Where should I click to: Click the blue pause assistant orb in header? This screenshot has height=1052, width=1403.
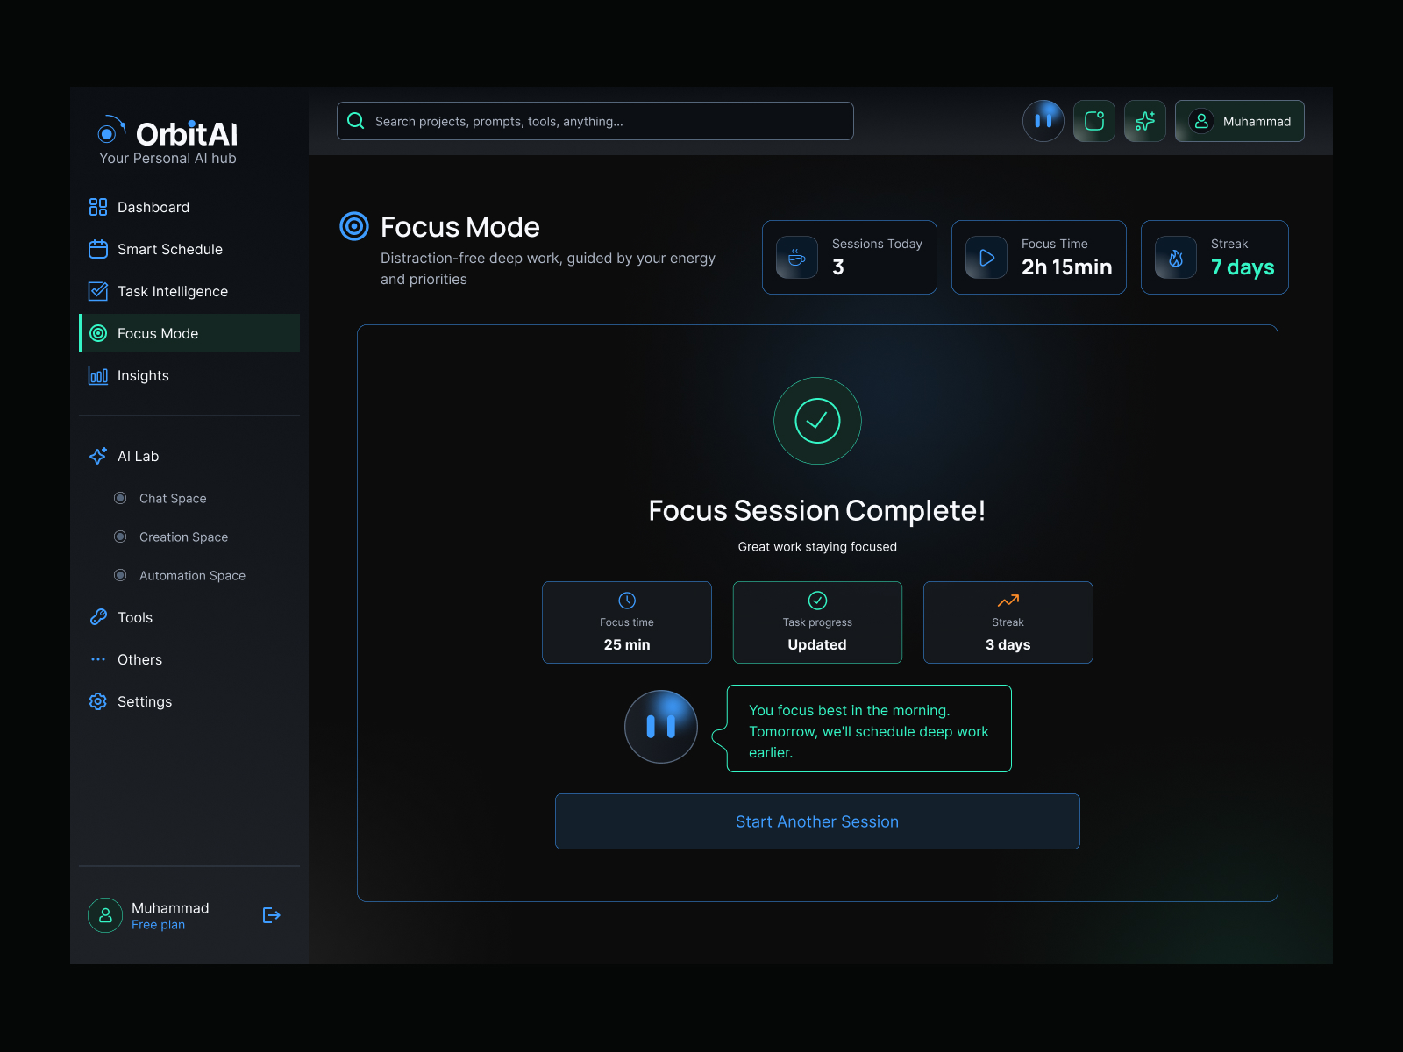(x=1043, y=121)
